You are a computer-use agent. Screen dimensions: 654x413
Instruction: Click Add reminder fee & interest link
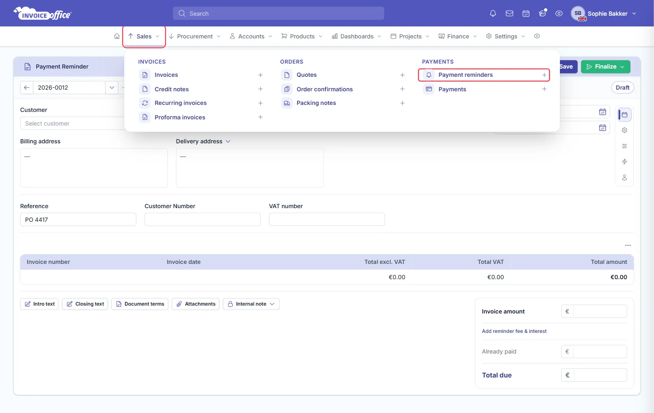click(x=514, y=331)
